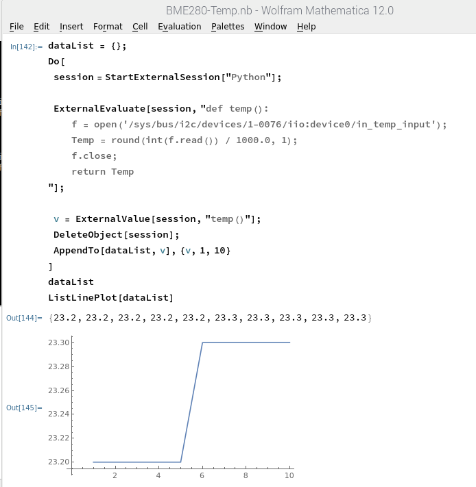This screenshot has height=487, width=476.
Task: Place cursor in StartExternalSession line
Action: tap(167, 77)
